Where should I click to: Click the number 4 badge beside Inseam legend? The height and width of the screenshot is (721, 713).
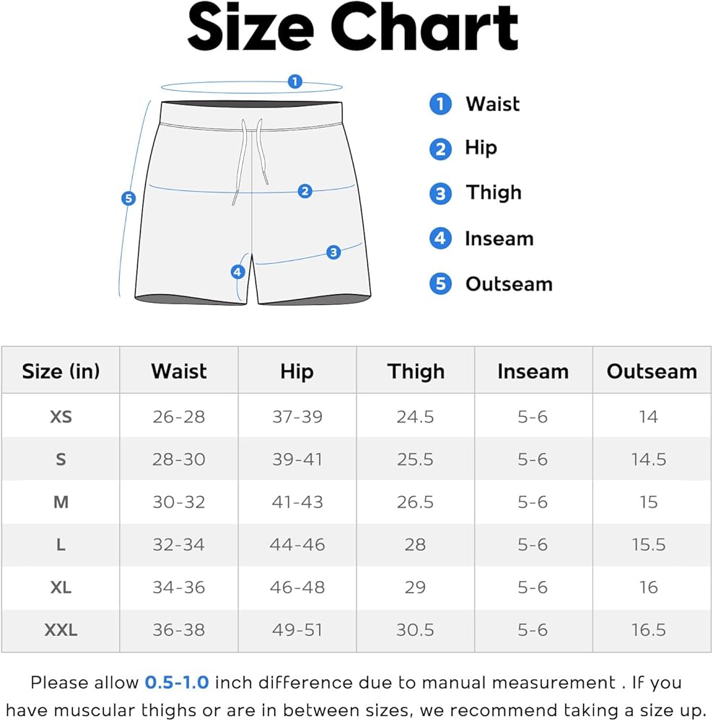coord(440,239)
